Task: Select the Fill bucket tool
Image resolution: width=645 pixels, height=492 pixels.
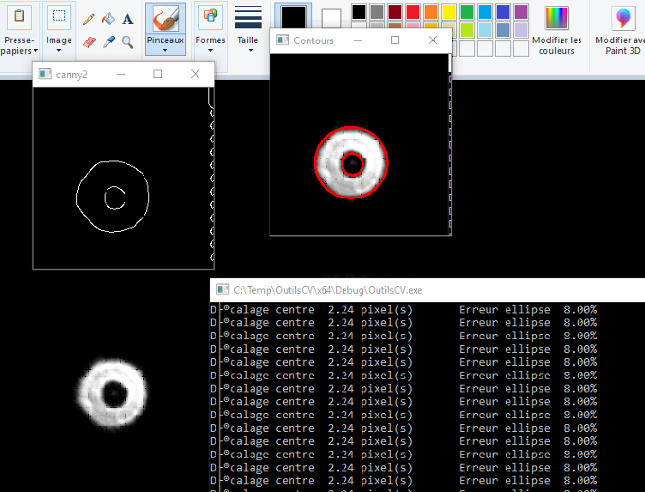Action: coord(108,19)
